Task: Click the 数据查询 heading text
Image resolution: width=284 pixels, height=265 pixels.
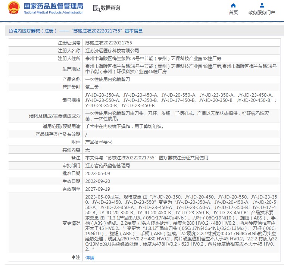Action: point(110,8)
